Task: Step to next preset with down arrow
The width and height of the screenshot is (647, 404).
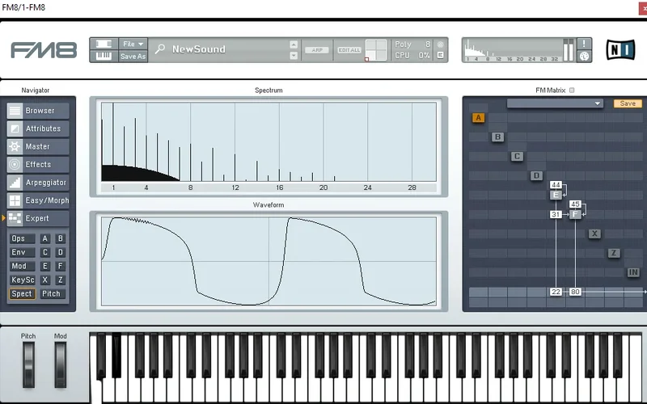Action: pyautogui.click(x=294, y=55)
